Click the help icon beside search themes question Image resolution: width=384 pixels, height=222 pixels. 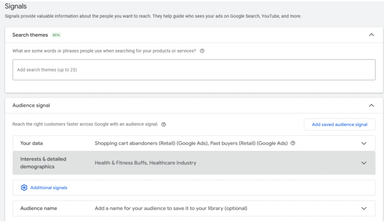click(202, 51)
